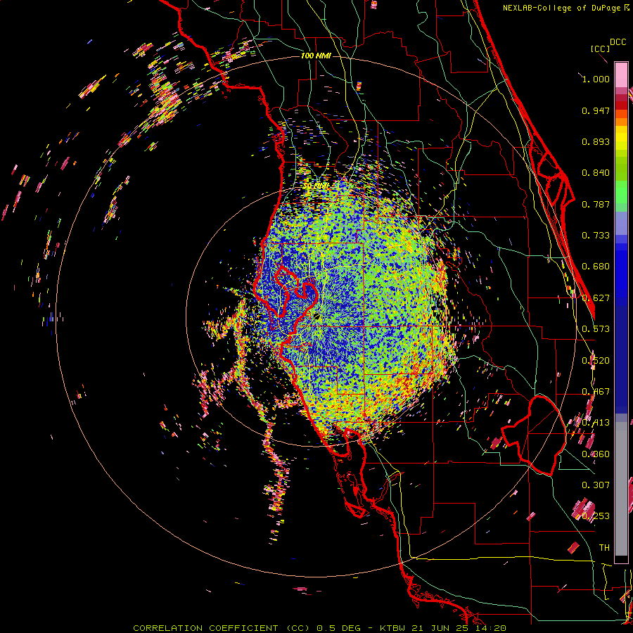
Task: Click the 0.787 legend value
Action: 596,204
